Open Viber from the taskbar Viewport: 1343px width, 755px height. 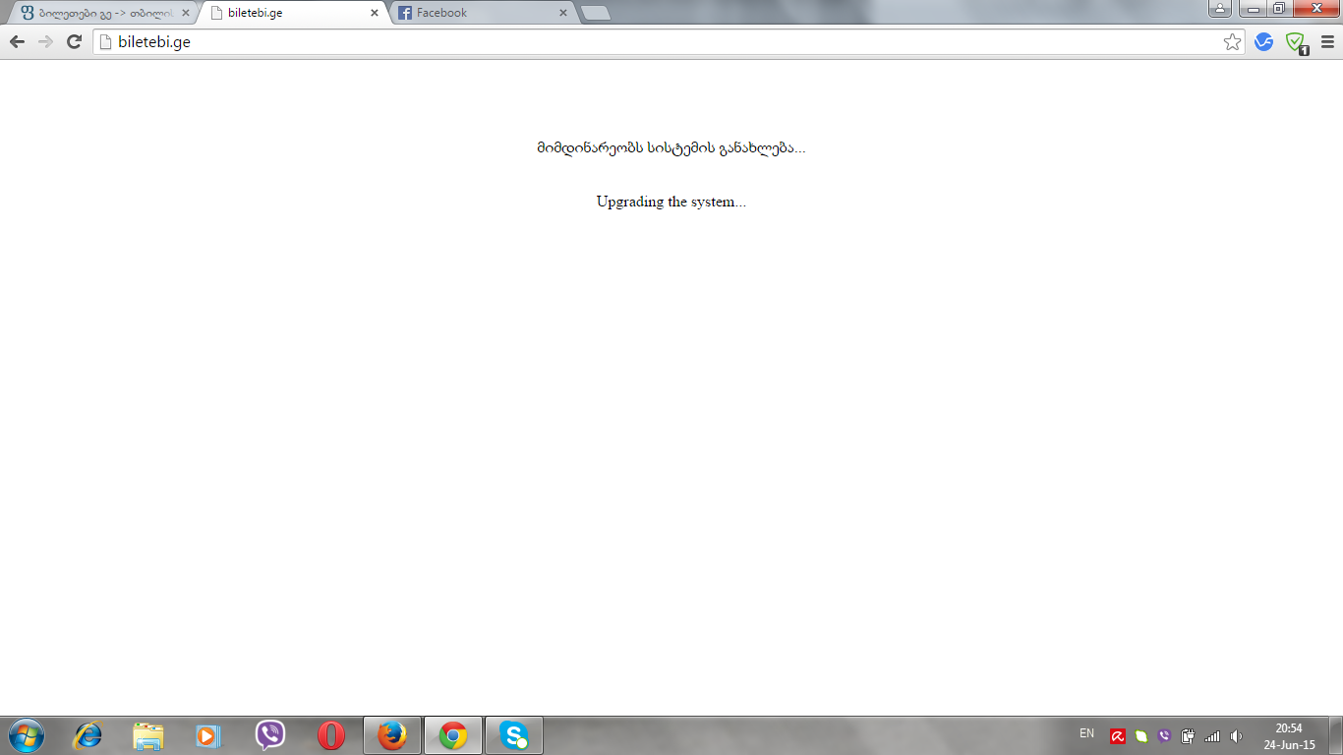click(x=269, y=735)
